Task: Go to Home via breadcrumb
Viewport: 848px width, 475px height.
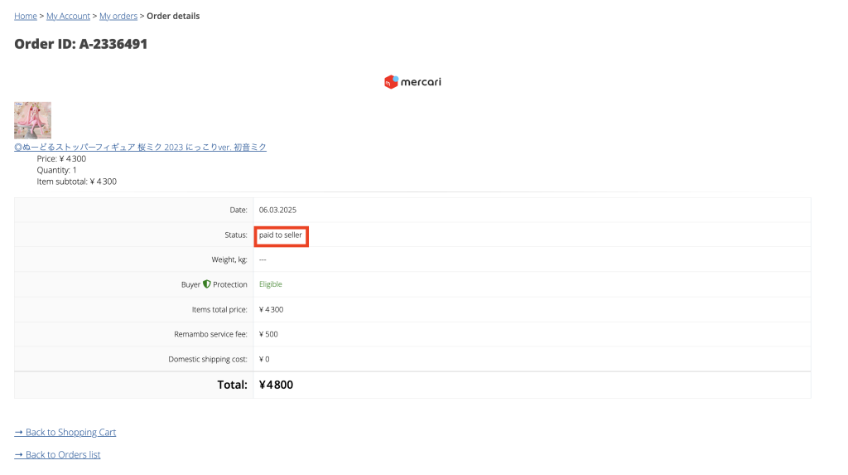Action: [26, 16]
